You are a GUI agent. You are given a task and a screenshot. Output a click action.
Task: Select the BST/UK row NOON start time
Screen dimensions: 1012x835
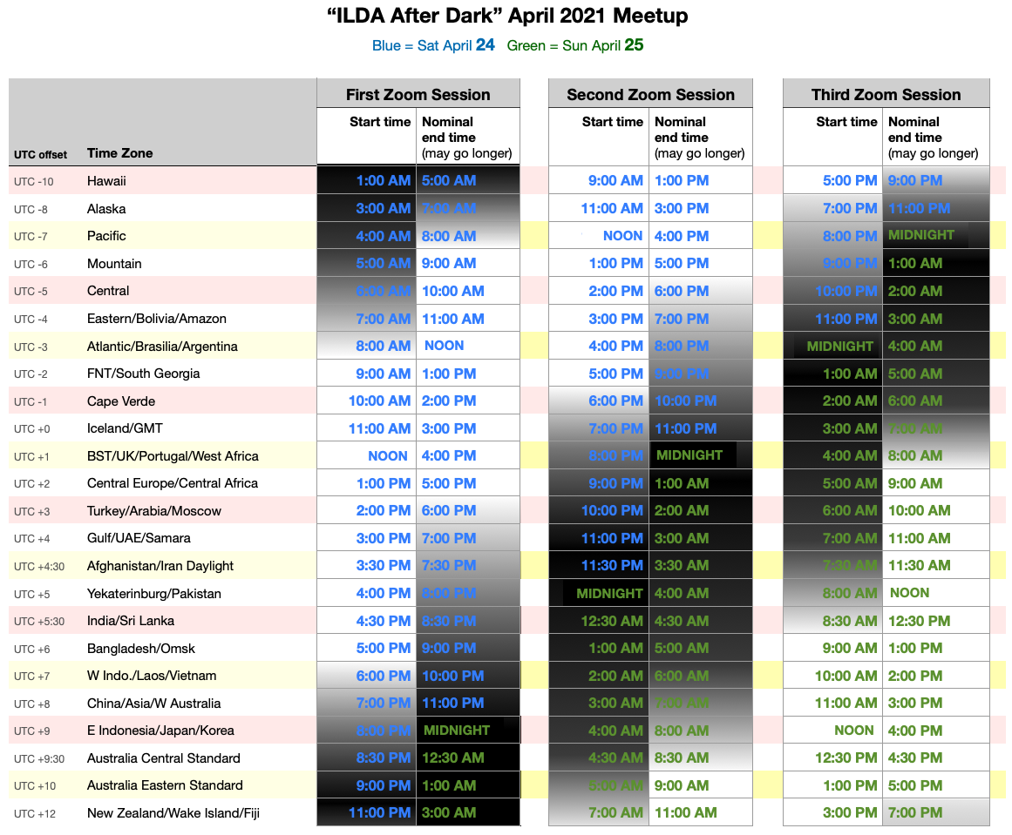[388, 455]
